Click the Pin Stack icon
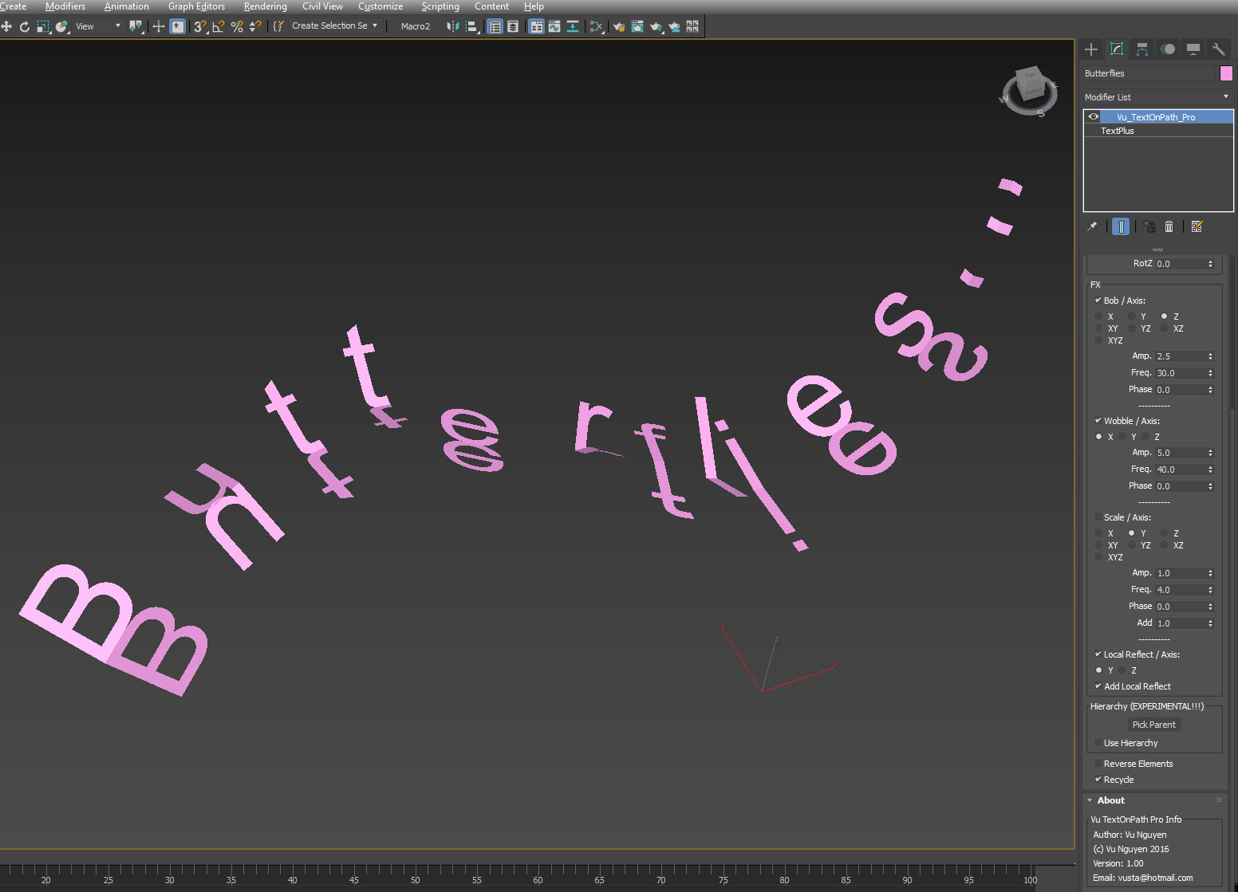The height and width of the screenshot is (892, 1238). tap(1092, 227)
